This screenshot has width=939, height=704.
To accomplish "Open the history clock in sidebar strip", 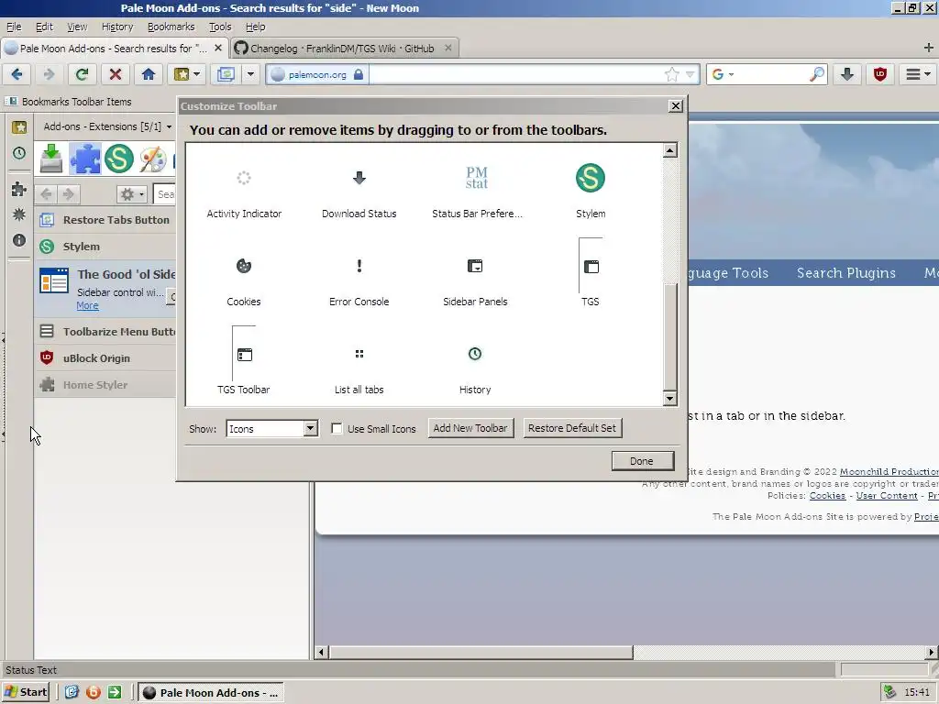I will coord(19,153).
